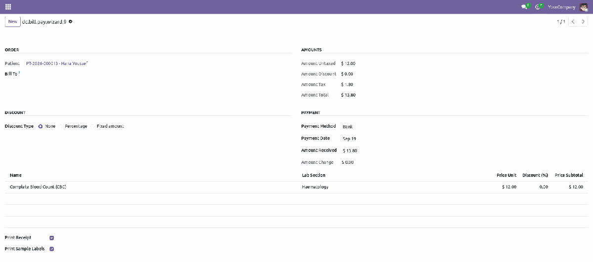Click the Amount Total $ 13.80 value

click(348, 95)
